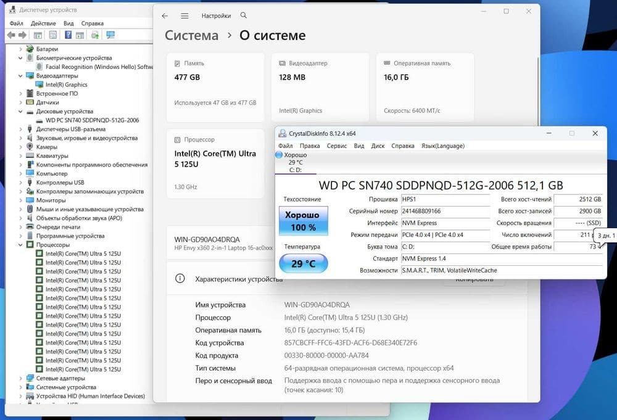Open Процессор Intel Core Ultra 5 card

pyautogui.click(x=215, y=163)
